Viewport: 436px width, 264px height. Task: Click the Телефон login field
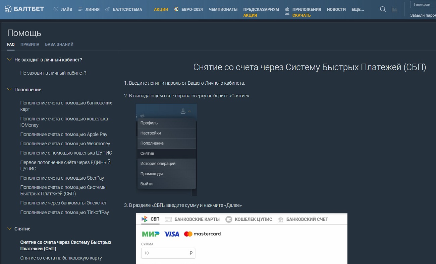click(423, 5)
